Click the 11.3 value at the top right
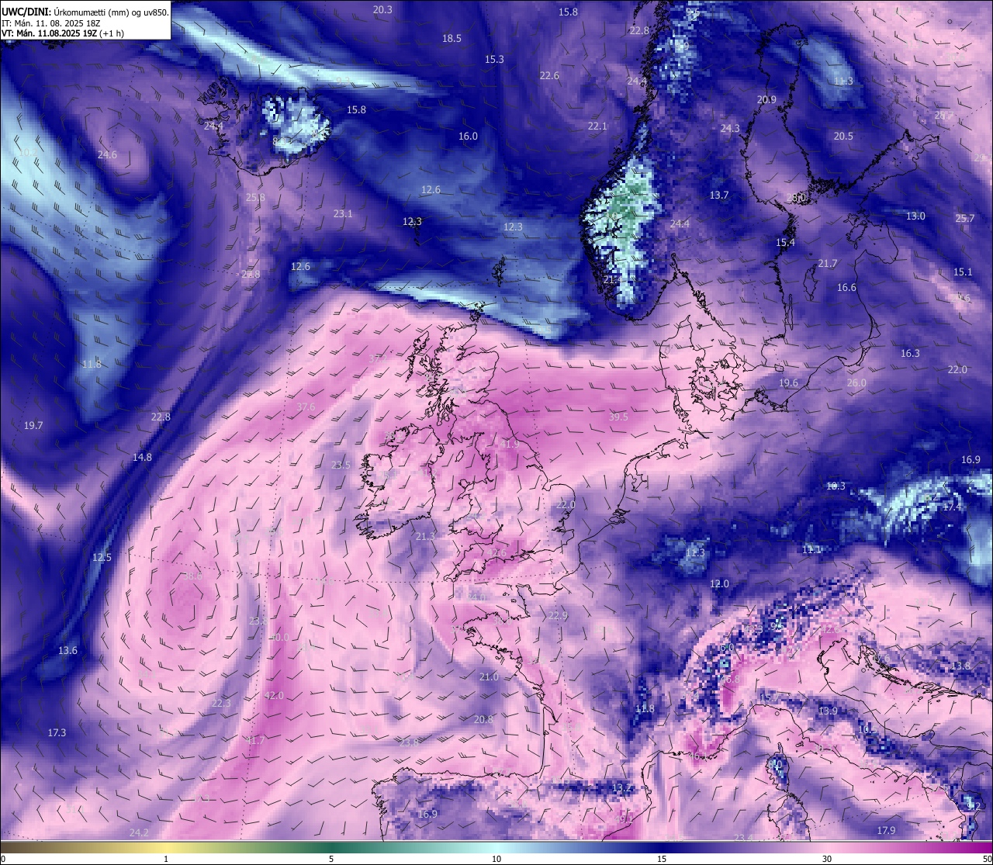Image resolution: width=993 pixels, height=865 pixels. tap(843, 81)
